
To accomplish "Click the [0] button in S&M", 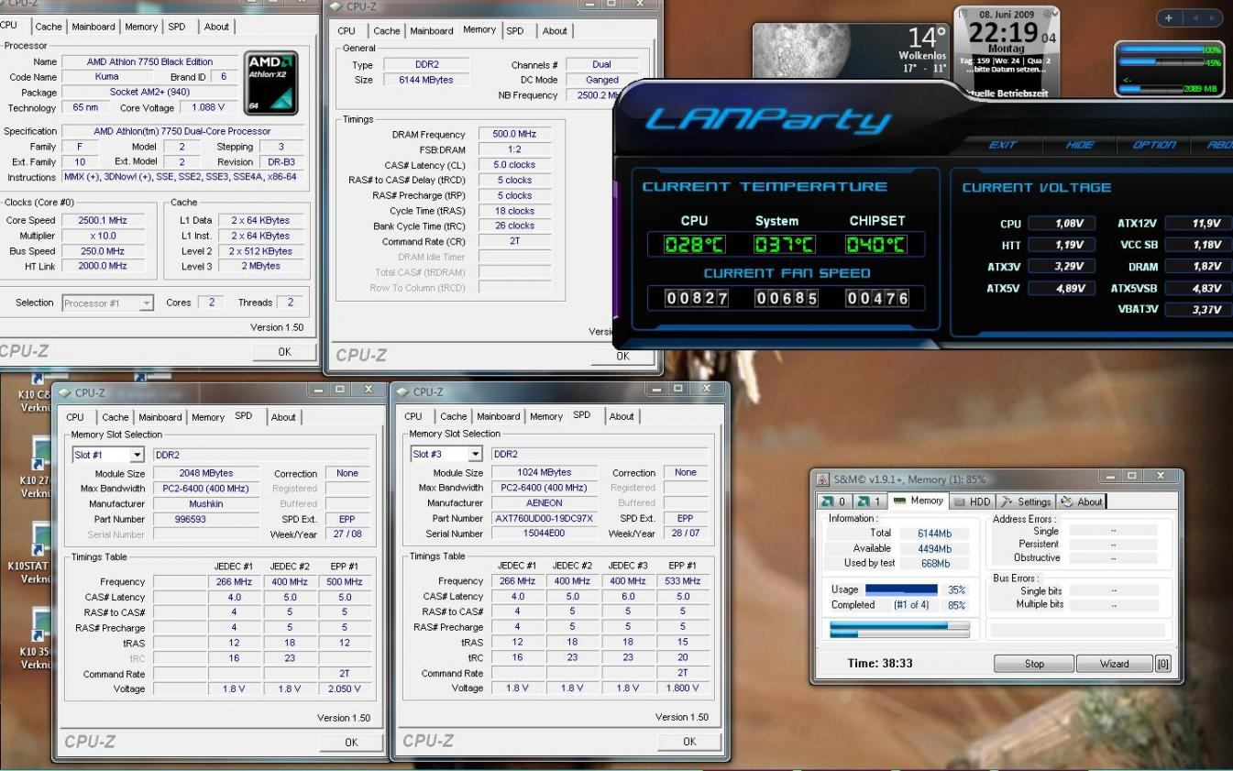I will click(1162, 664).
